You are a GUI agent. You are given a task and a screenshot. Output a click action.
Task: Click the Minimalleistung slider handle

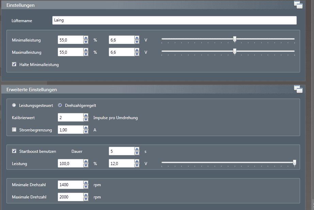(235, 39)
